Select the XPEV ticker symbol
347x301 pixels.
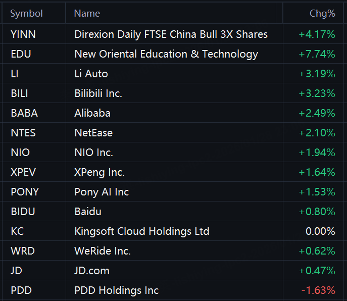pos(23,172)
